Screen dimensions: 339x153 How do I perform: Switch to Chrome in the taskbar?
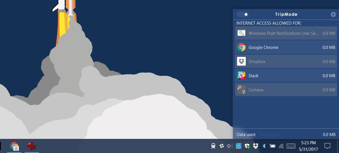click(14, 146)
